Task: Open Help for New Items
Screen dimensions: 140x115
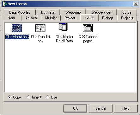Action: [126, 108]
